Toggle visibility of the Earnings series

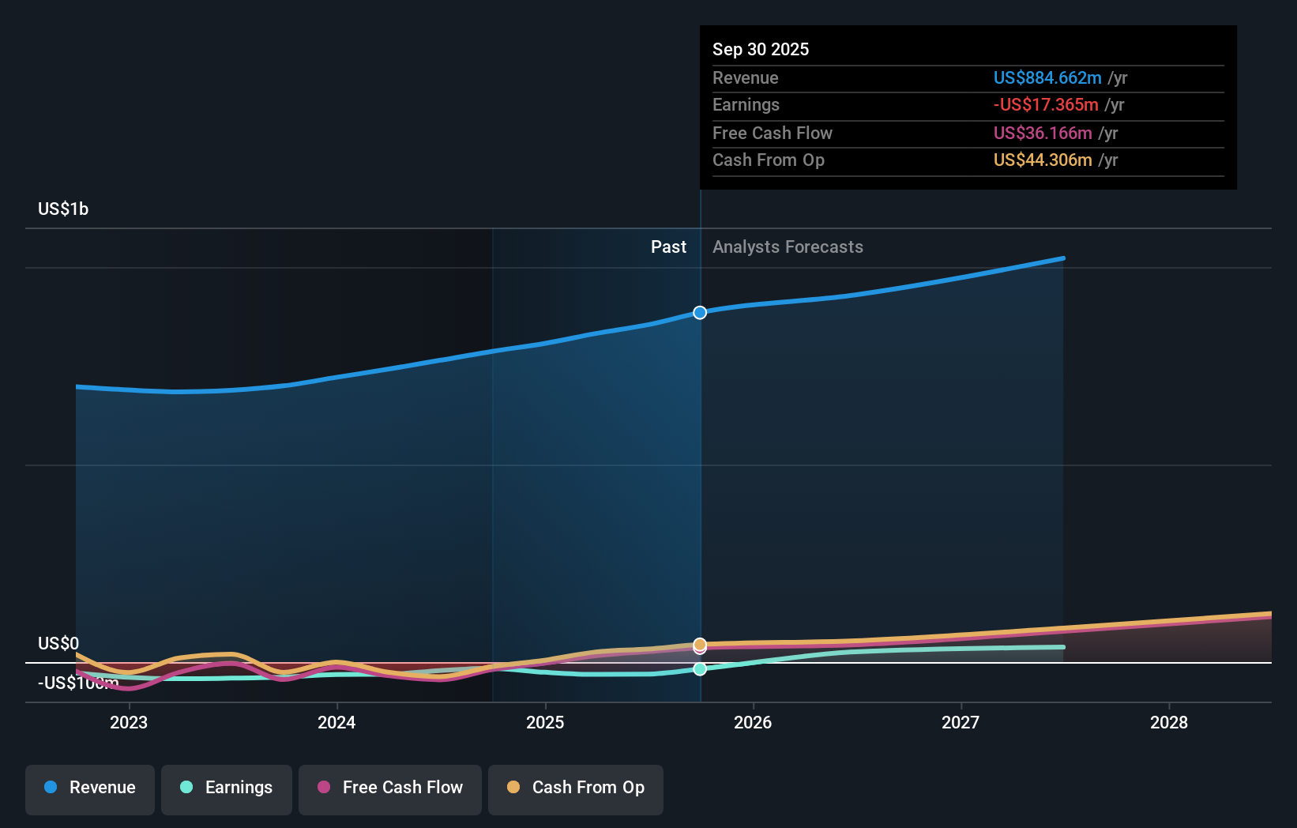coord(227,789)
